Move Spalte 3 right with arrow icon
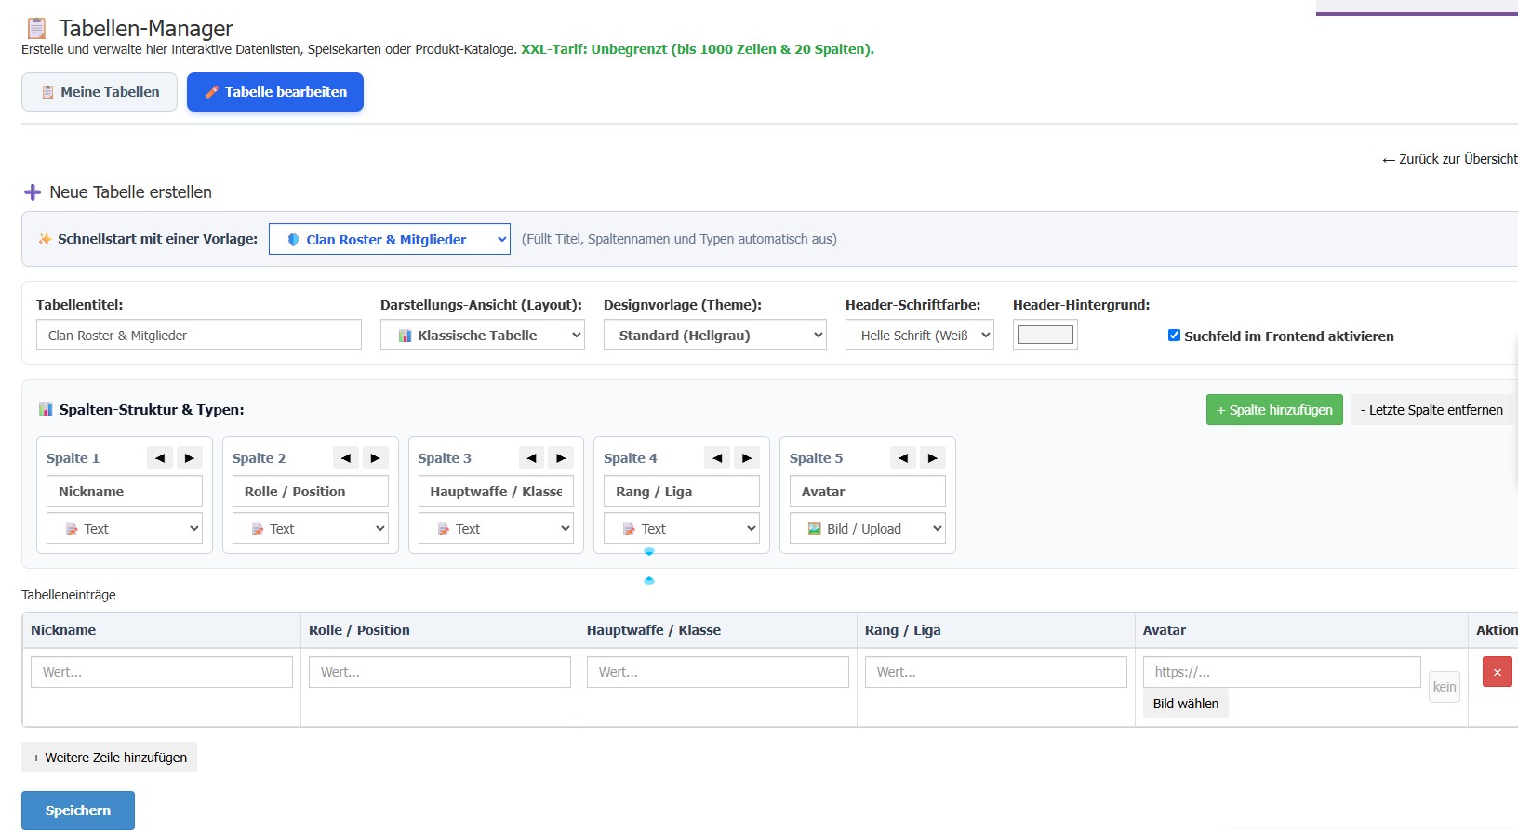 click(561, 458)
